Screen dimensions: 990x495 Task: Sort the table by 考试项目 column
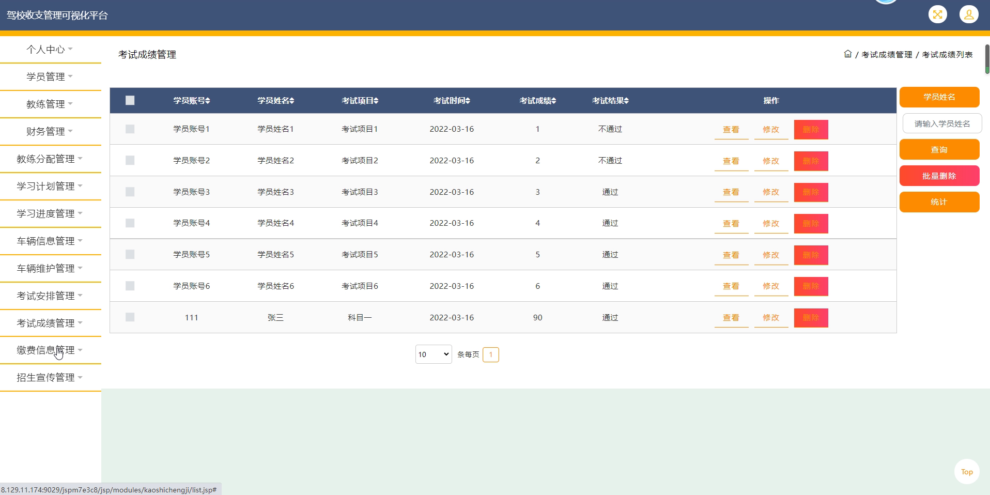pos(360,101)
